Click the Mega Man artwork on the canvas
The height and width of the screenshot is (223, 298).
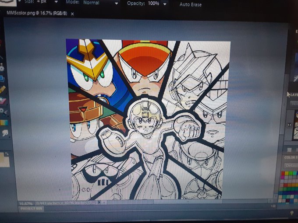147,119
